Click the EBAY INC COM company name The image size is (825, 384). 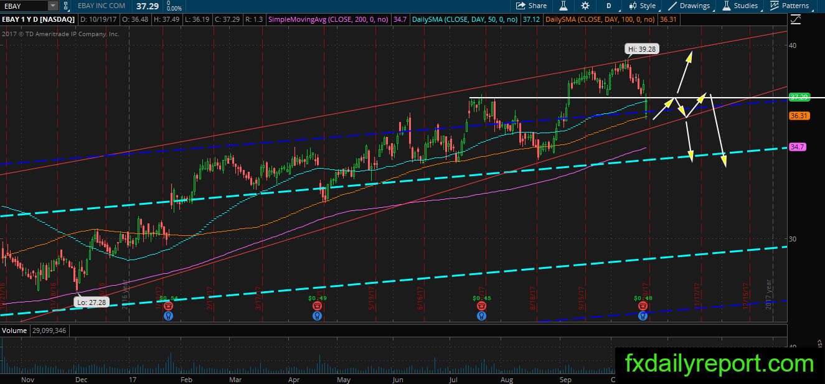(101, 6)
